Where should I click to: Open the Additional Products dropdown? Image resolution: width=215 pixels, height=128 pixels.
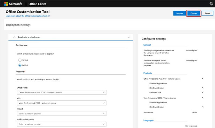pyautogui.click(x=62, y=124)
